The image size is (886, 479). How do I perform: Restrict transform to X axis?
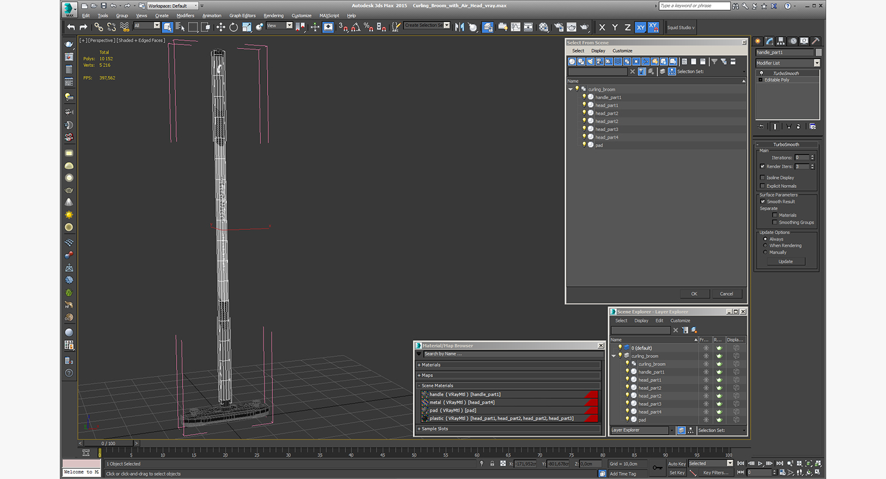[602, 28]
